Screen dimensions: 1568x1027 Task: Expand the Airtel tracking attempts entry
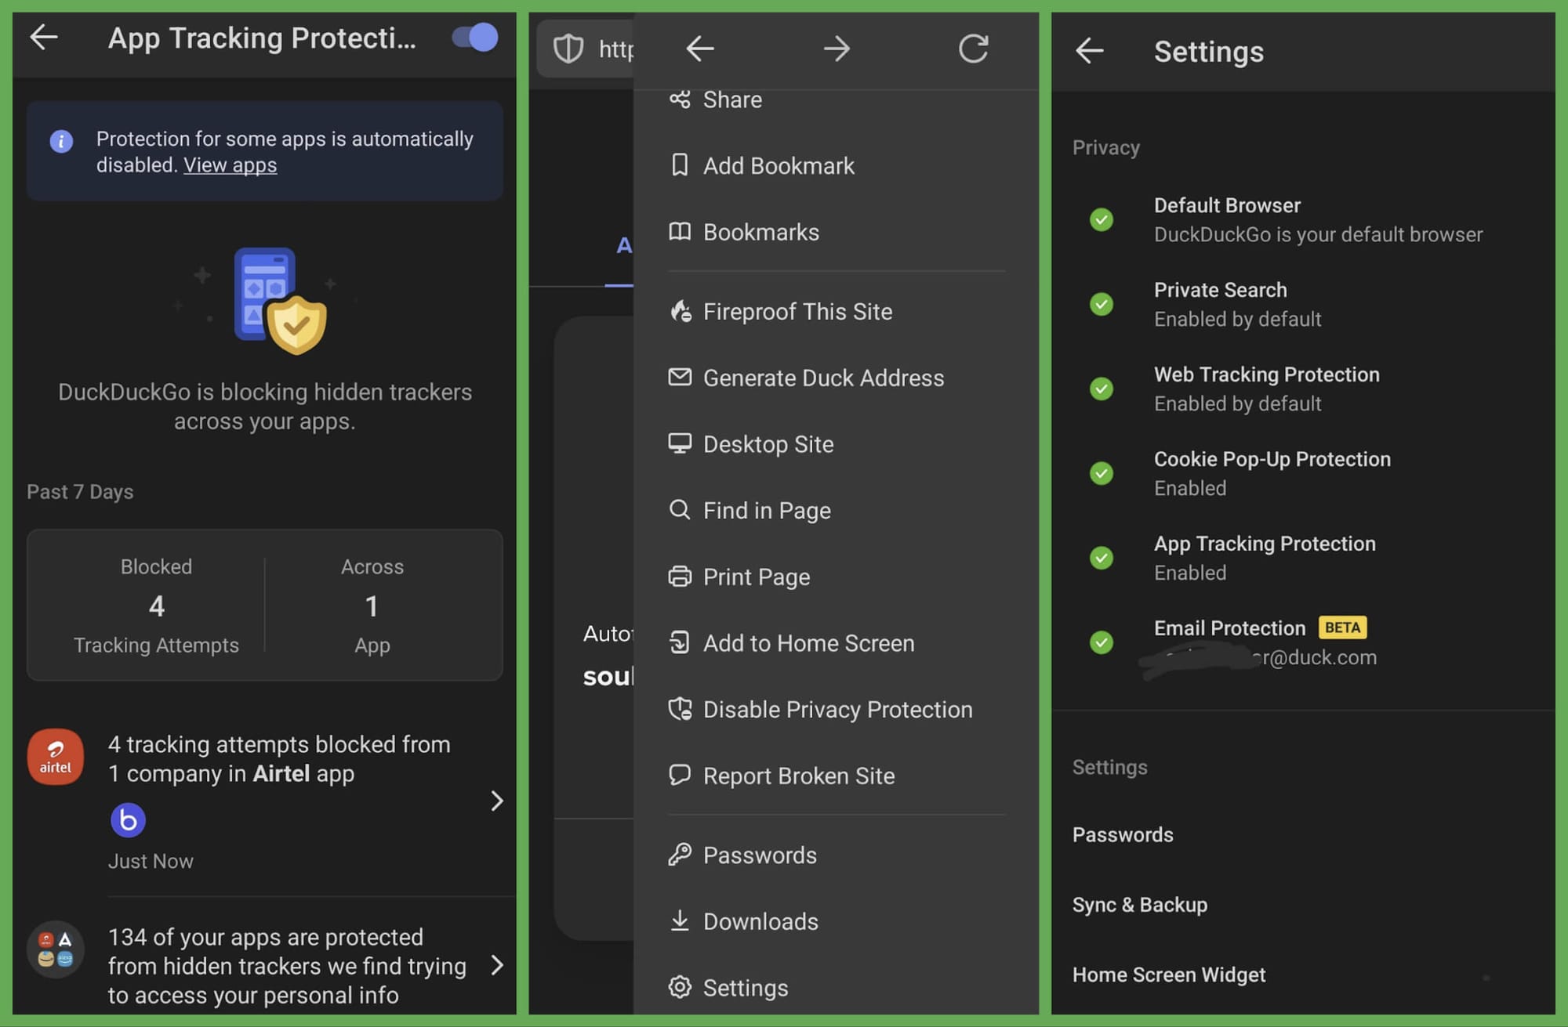coord(497,801)
